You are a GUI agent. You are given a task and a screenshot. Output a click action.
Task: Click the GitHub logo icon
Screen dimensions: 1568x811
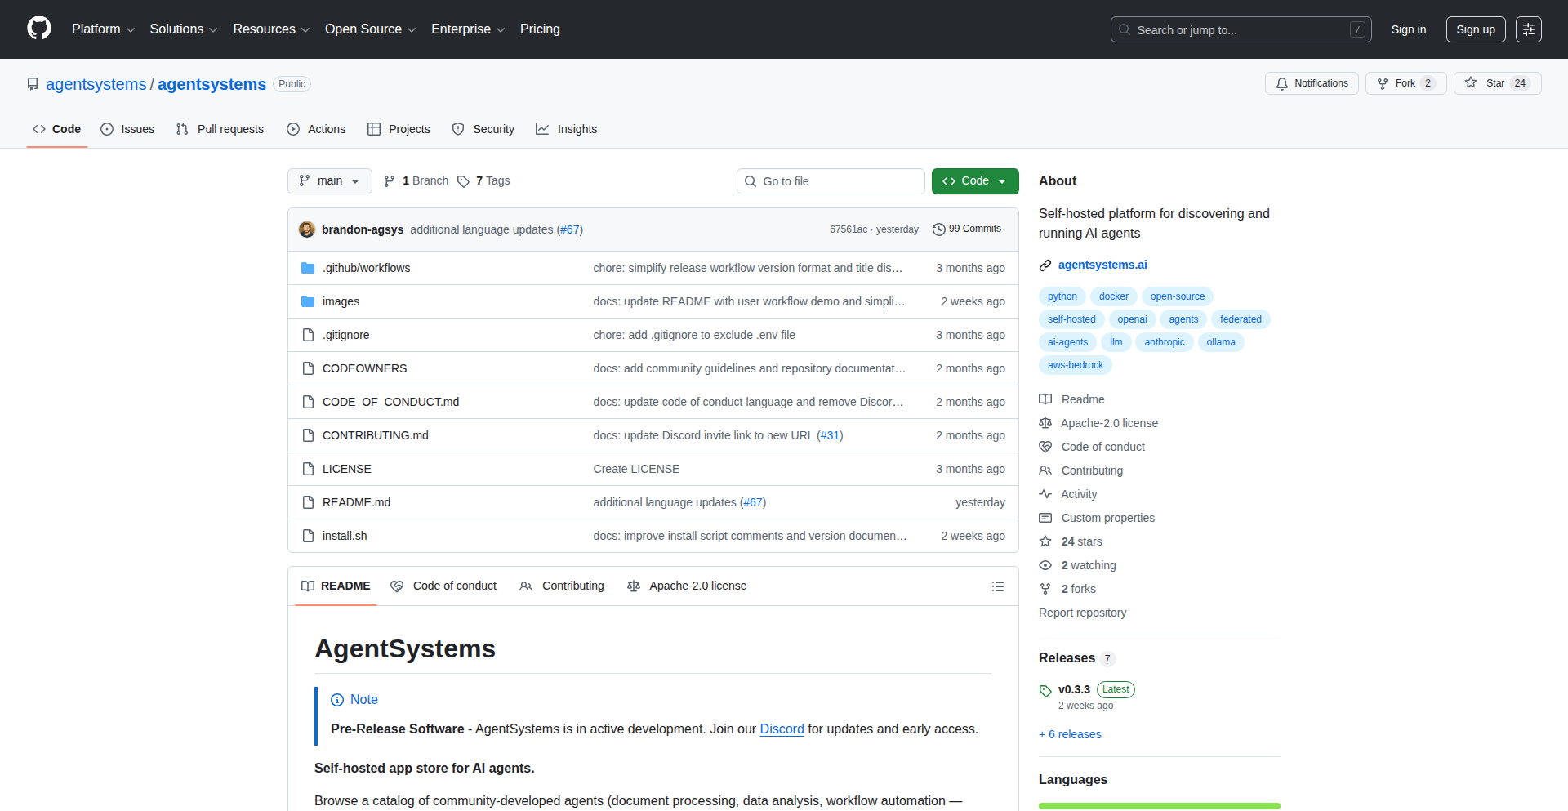click(38, 29)
